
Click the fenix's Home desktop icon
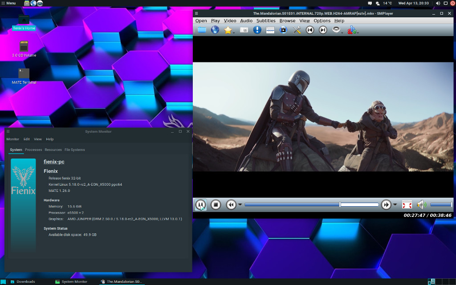pos(24,22)
